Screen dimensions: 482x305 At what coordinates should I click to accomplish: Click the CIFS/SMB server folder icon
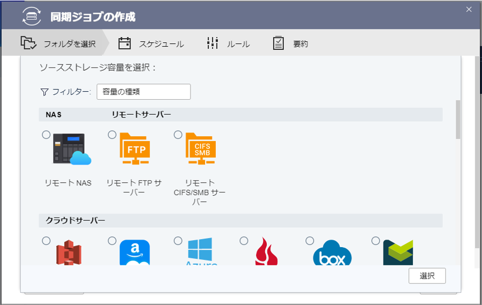[x=200, y=149]
